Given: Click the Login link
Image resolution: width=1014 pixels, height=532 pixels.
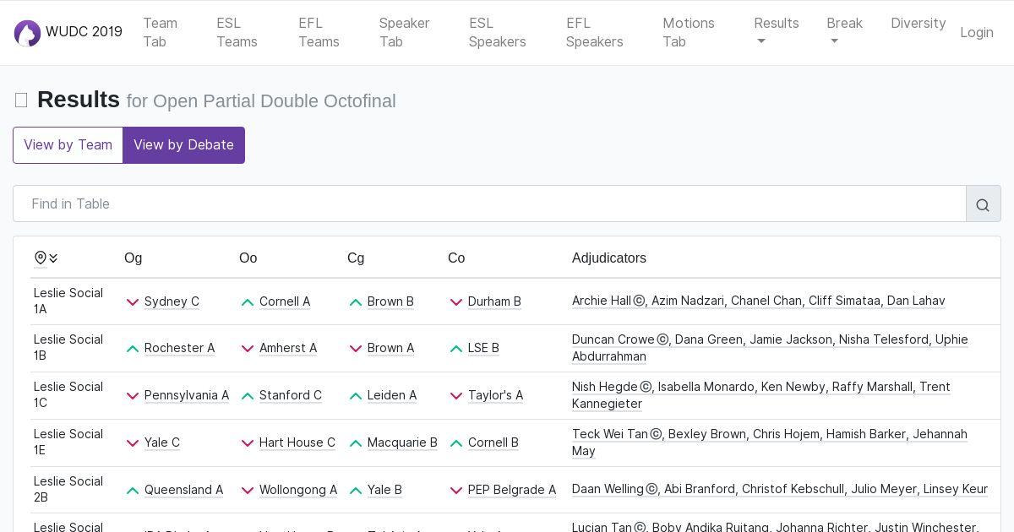Looking at the screenshot, I should coord(977,32).
